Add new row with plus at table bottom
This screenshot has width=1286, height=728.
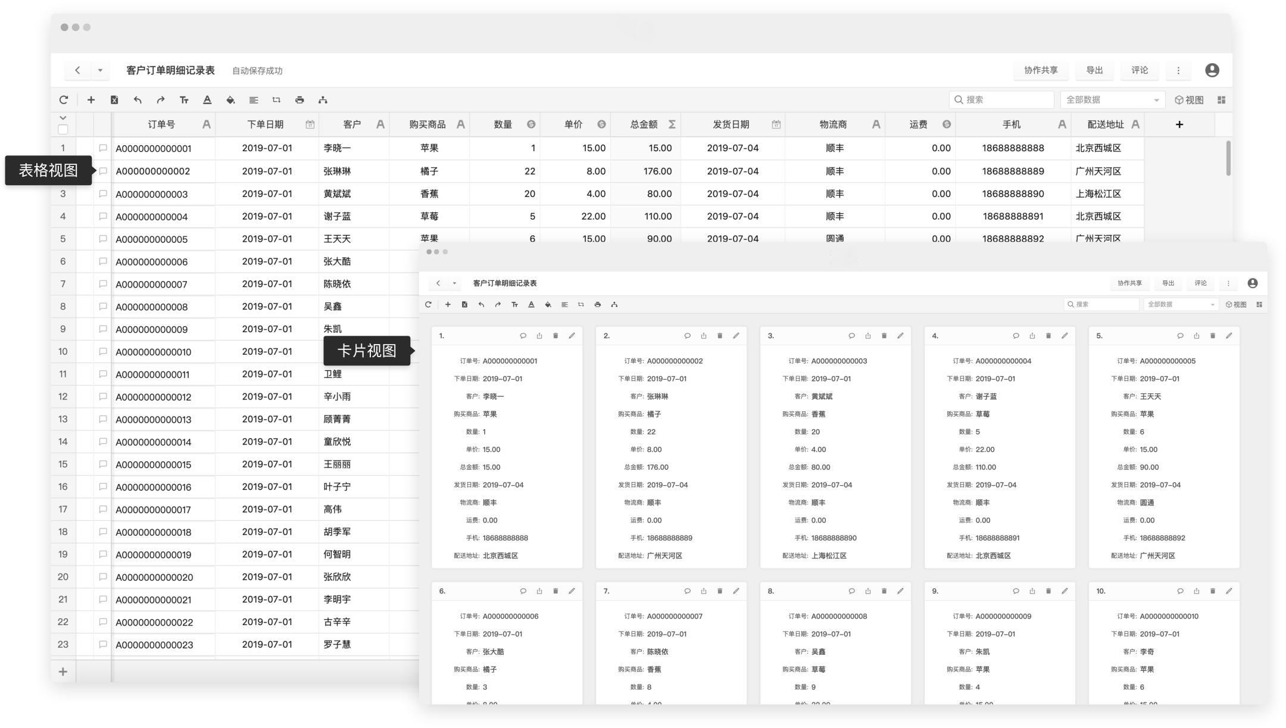(x=63, y=672)
